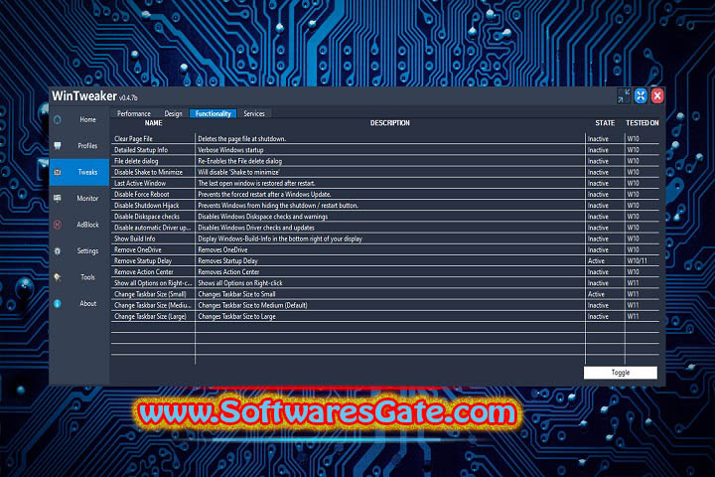Select 'Remove OneDrive' tweak name

coord(138,249)
